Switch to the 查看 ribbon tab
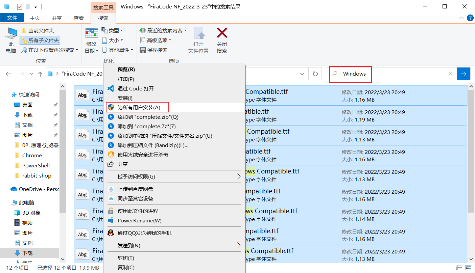Viewport: 475px width, 273px height. point(79,18)
